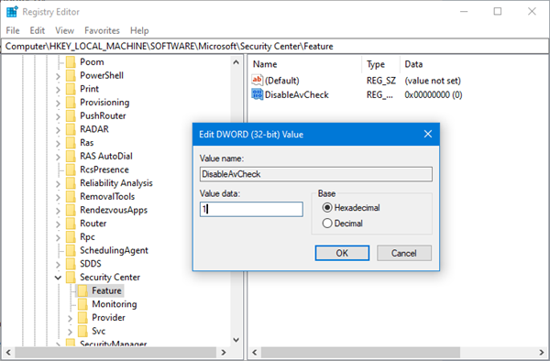Screen dimensions: 550x361
Task: Expand the Reliability Analysis key
Action: pyautogui.click(x=59, y=183)
